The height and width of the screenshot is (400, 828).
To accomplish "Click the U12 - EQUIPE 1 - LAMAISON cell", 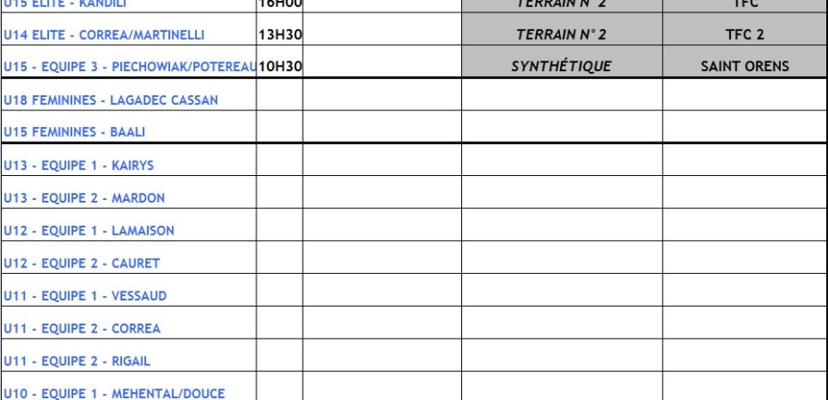I will [89, 230].
